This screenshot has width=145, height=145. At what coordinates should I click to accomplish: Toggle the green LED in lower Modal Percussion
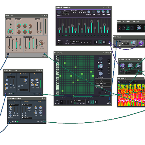[x=17, y=121]
